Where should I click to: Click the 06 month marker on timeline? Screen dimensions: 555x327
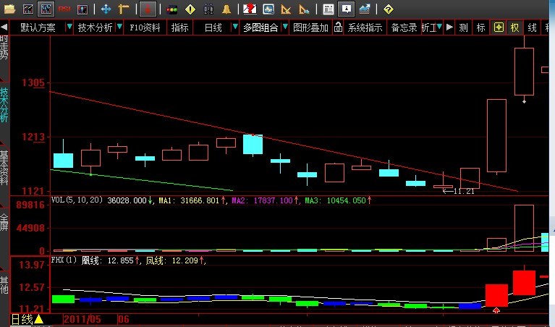coord(124,319)
